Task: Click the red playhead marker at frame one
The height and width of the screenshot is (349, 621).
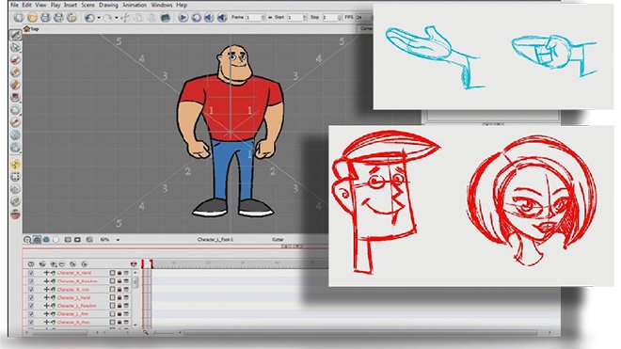Action: point(147,263)
